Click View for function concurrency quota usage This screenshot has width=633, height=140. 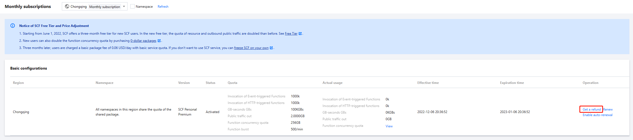click(x=389, y=126)
